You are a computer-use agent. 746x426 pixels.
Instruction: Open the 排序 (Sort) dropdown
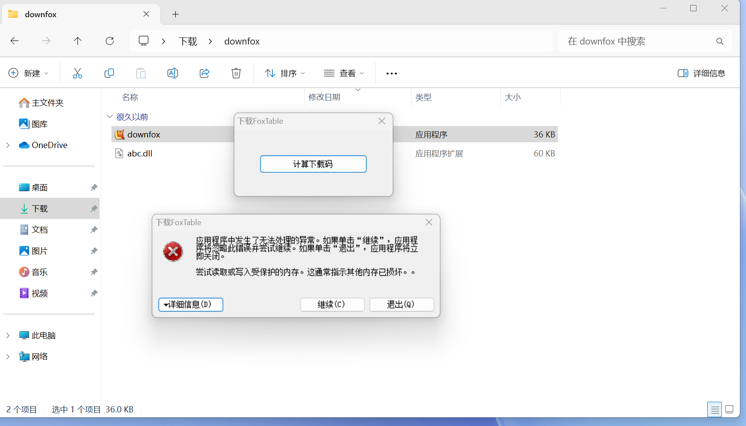[x=285, y=73]
